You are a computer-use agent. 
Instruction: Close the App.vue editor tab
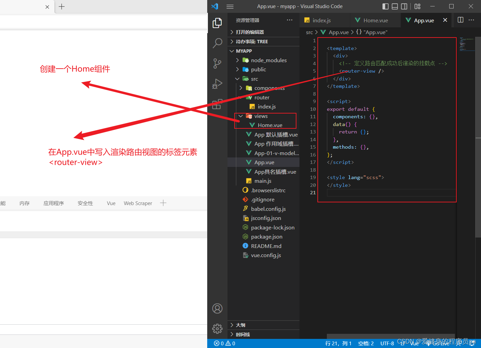[445, 20]
